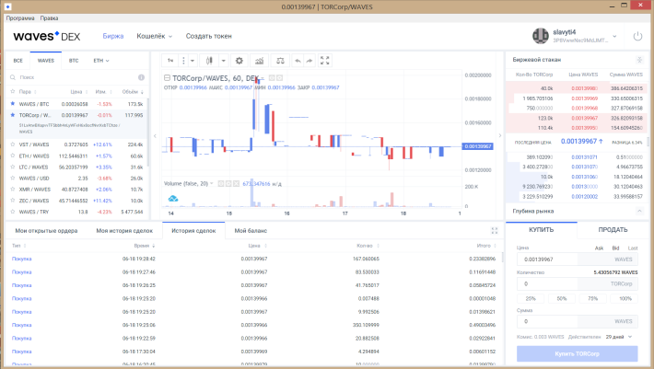
Task: Click the slavyti4 account avatar
Action: 540,36
